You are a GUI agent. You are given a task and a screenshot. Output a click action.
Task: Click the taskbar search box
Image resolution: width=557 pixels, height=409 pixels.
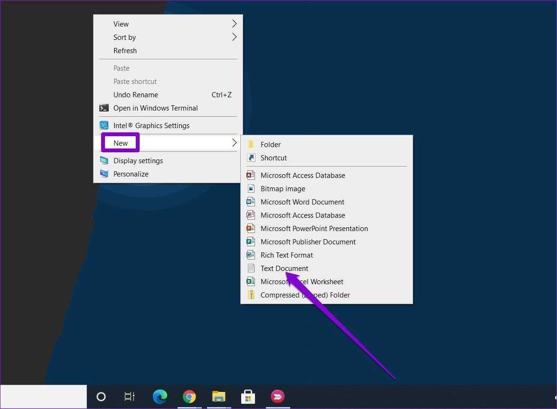[x=44, y=397]
